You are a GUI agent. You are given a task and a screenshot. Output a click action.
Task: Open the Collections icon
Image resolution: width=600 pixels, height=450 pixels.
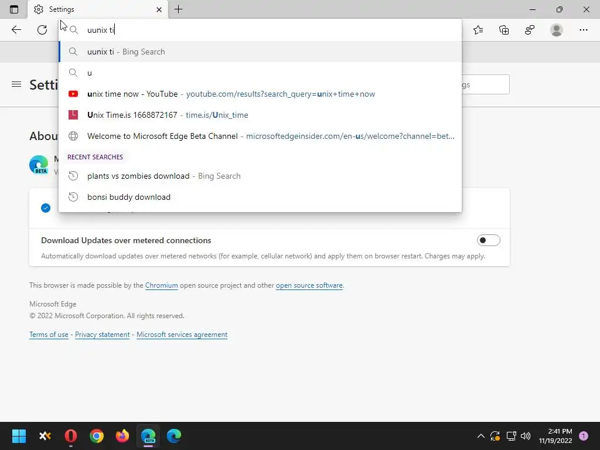coord(504,30)
